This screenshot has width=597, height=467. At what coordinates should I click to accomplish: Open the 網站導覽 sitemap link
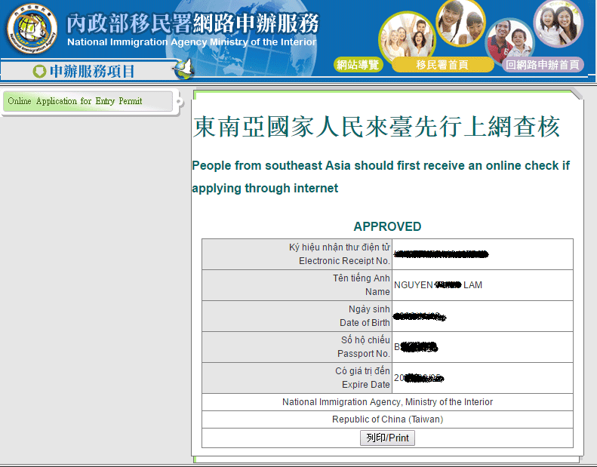coord(358,65)
